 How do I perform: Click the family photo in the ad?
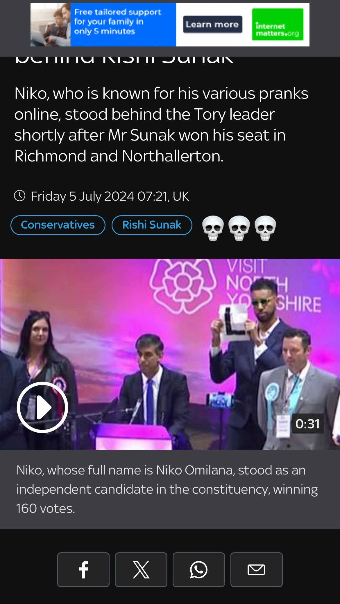51,25
